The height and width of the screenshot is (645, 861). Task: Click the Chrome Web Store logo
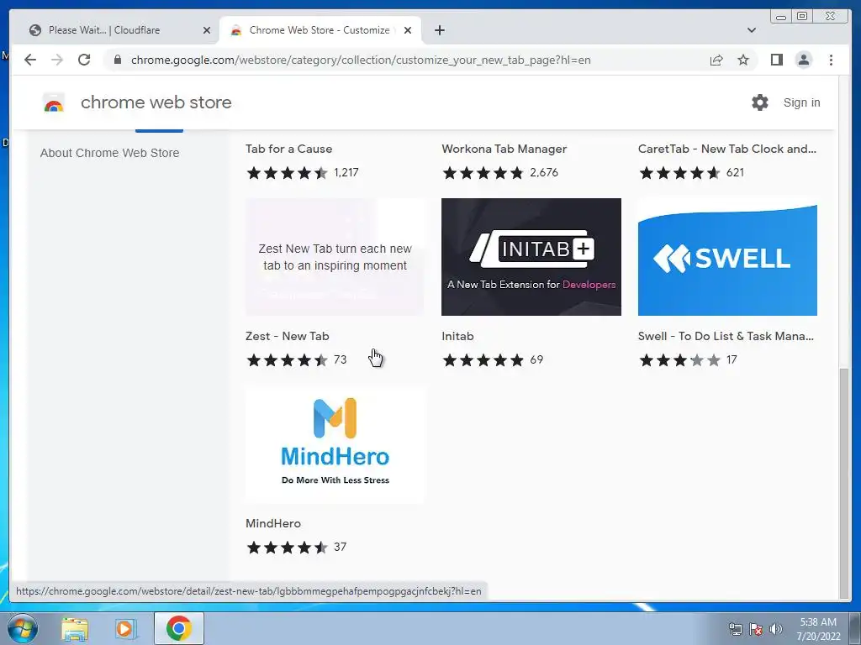pyautogui.click(x=54, y=102)
